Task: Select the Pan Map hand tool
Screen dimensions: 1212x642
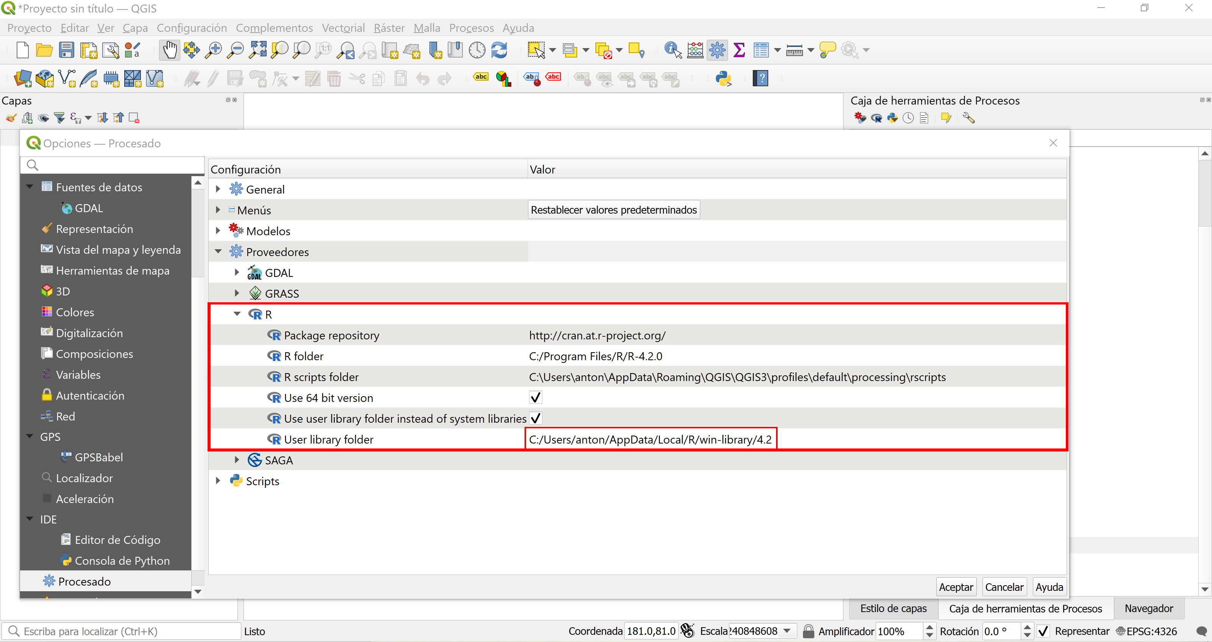Action: pyautogui.click(x=169, y=50)
